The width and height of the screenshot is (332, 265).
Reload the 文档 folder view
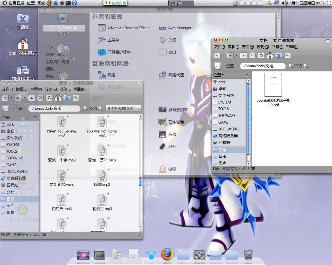coord(261,55)
